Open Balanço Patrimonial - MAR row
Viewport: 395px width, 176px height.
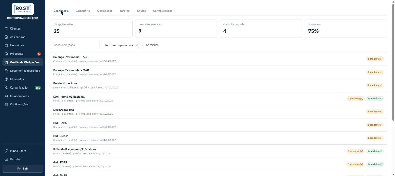[x=218, y=72]
